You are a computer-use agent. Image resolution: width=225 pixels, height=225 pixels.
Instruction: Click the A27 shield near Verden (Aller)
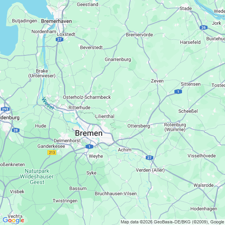pos(149,158)
